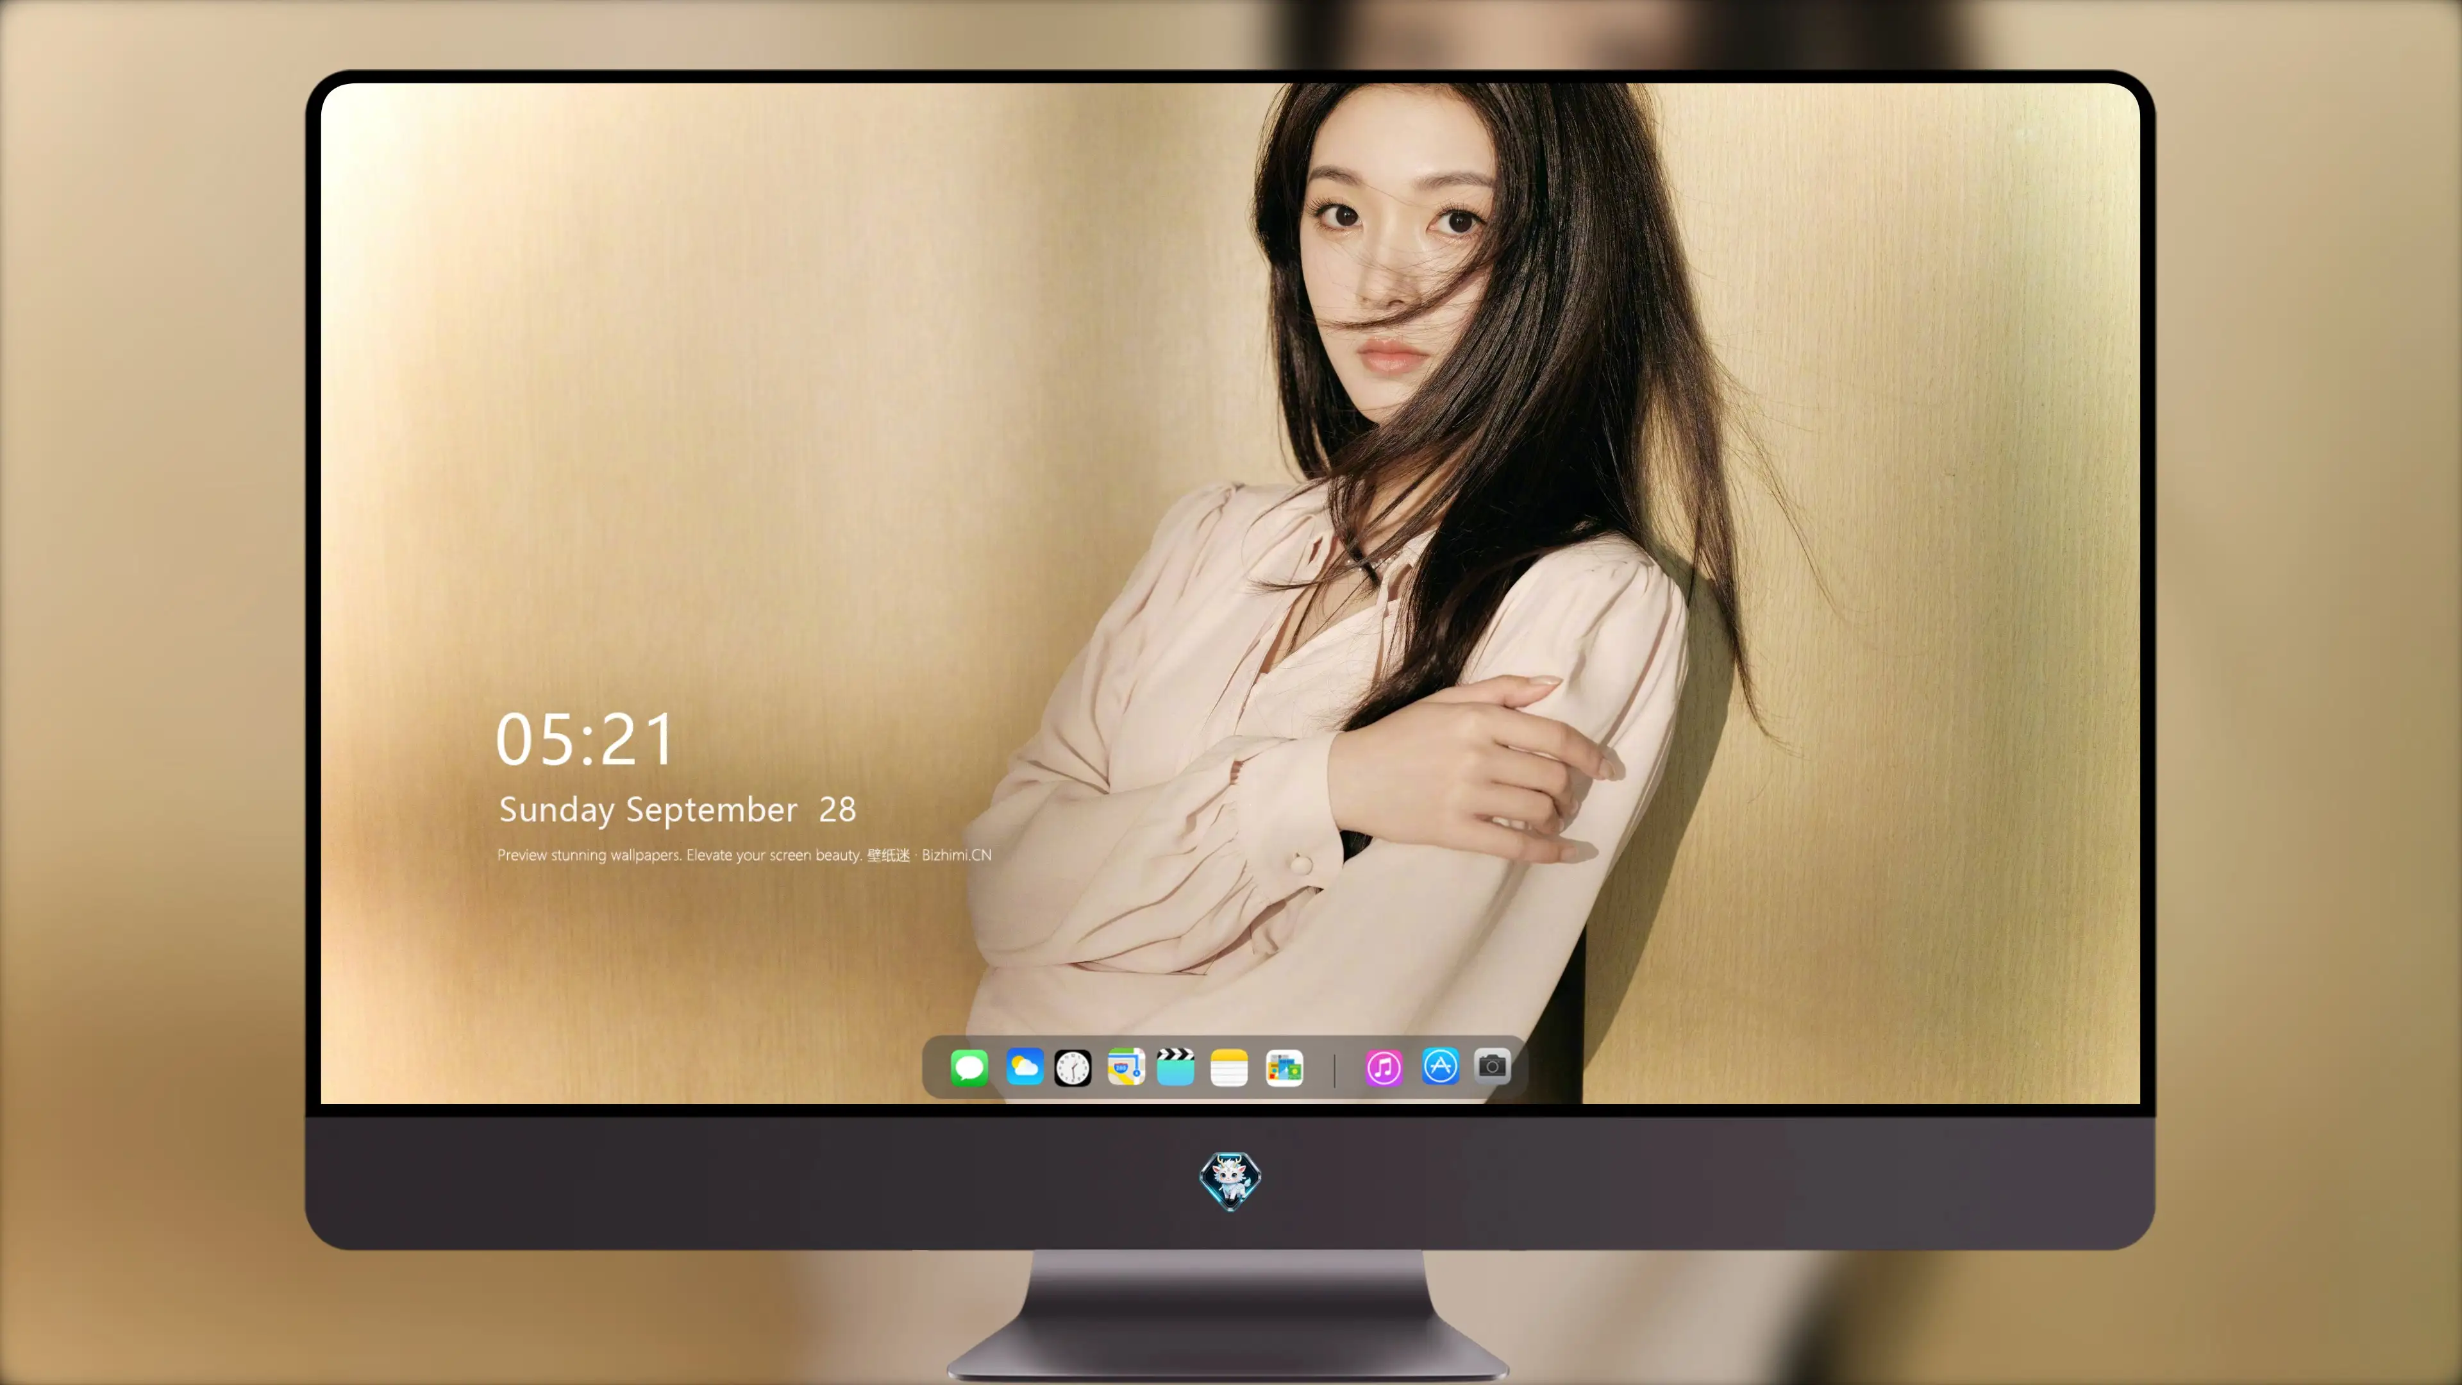
Task: Click the 'Sunday September 28' date text
Action: 678,810
